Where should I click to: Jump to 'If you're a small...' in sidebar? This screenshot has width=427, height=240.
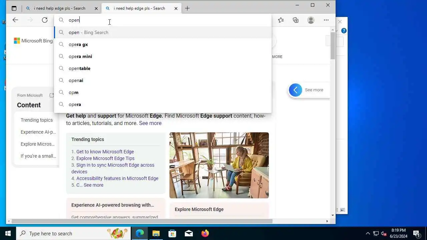[38, 156]
